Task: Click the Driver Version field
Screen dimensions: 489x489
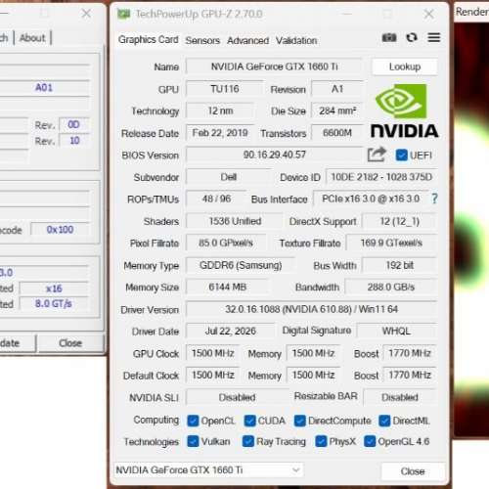Action: pos(311,309)
